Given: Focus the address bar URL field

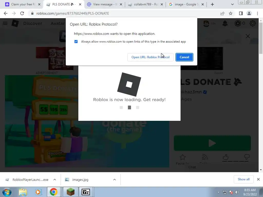Looking at the screenshot, I should click(124, 13).
